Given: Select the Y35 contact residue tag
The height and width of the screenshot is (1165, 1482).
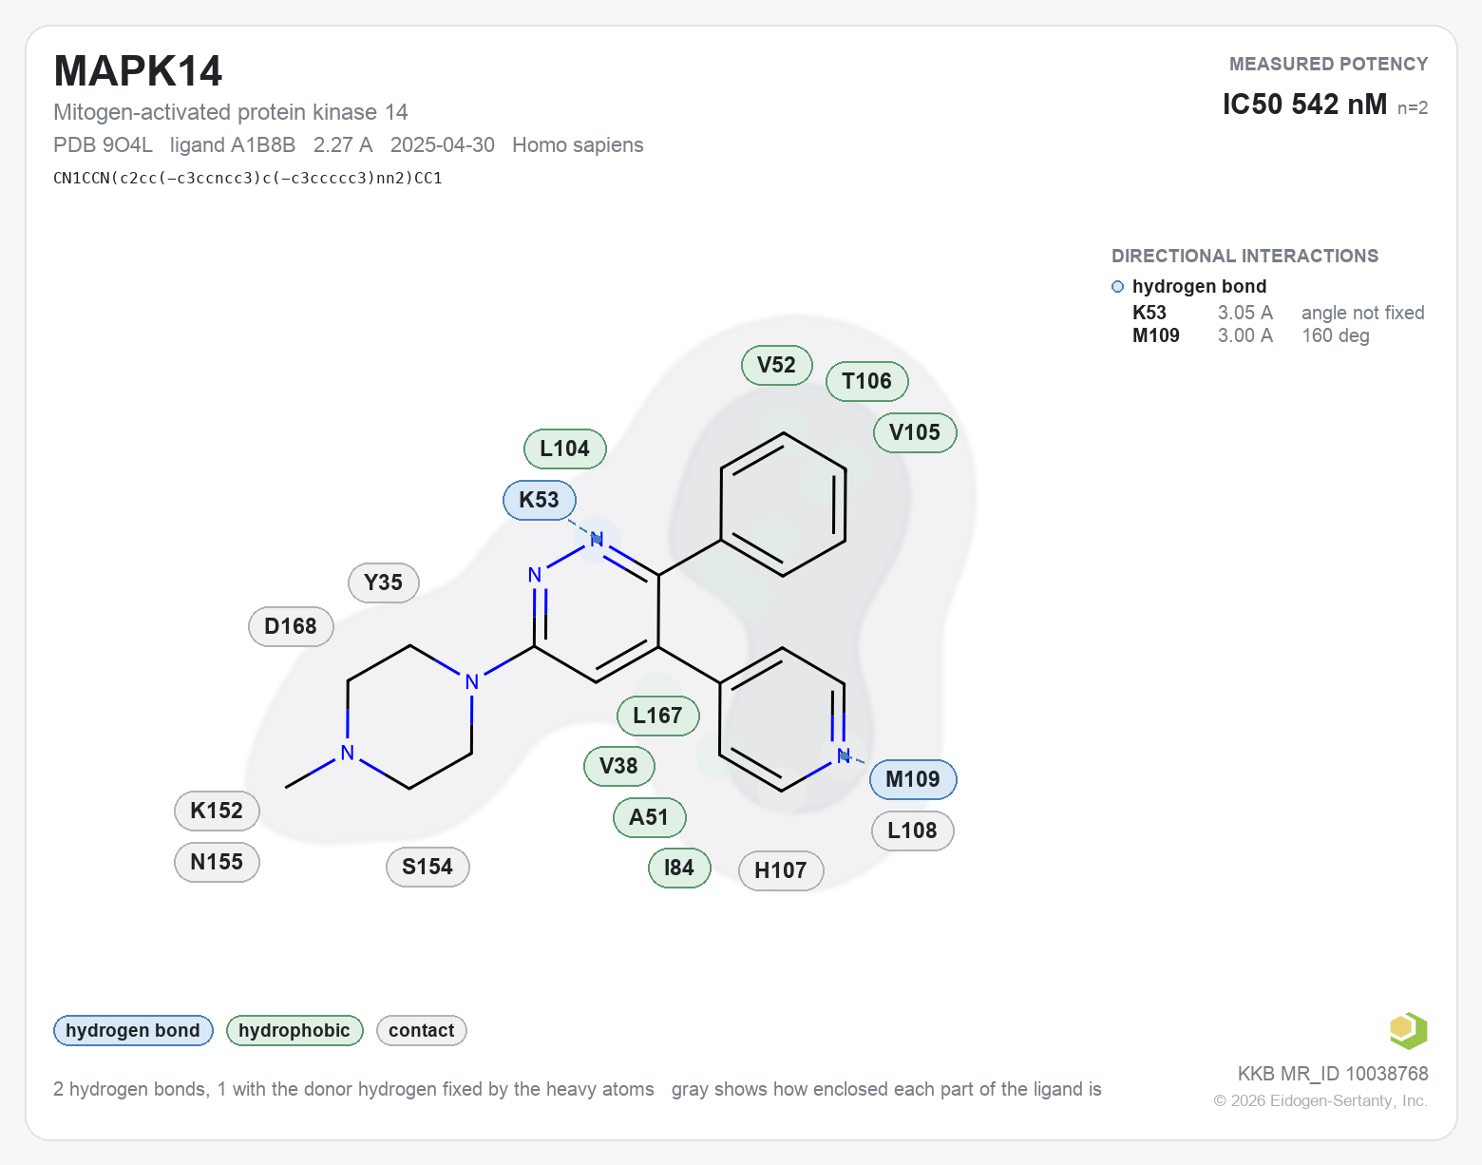Looking at the screenshot, I should coord(384,582).
